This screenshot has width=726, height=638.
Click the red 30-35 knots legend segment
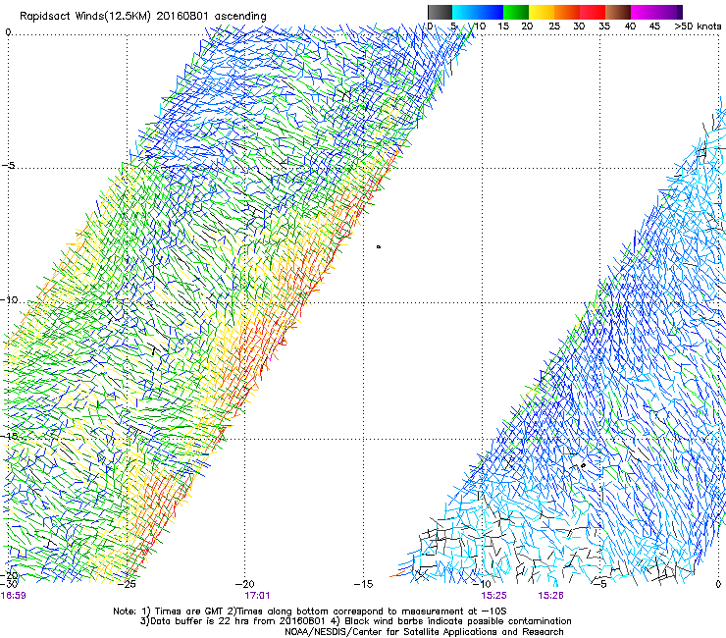tap(593, 12)
